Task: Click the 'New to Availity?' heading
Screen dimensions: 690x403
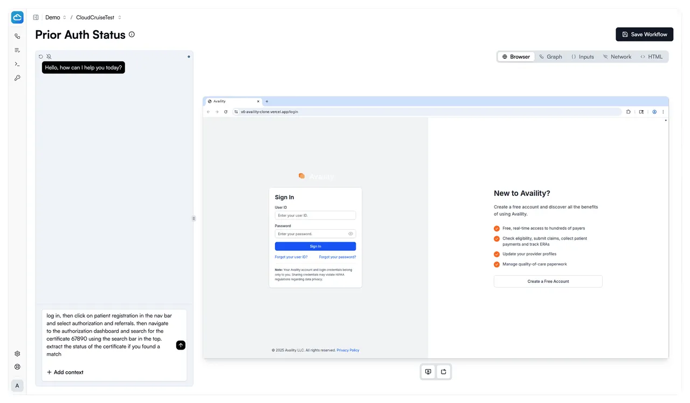Action: [522, 193]
